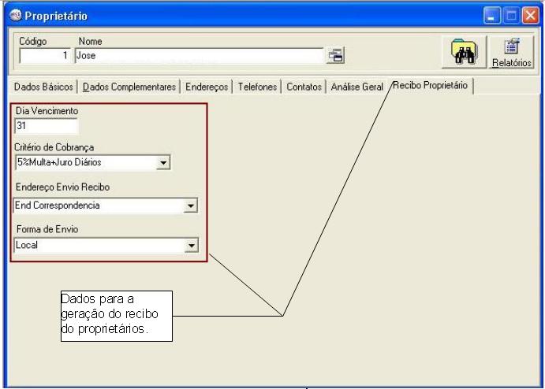The width and height of the screenshot is (545, 389).
Task: Switch to the Dados Básicos tab
Action: (x=45, y=86)
